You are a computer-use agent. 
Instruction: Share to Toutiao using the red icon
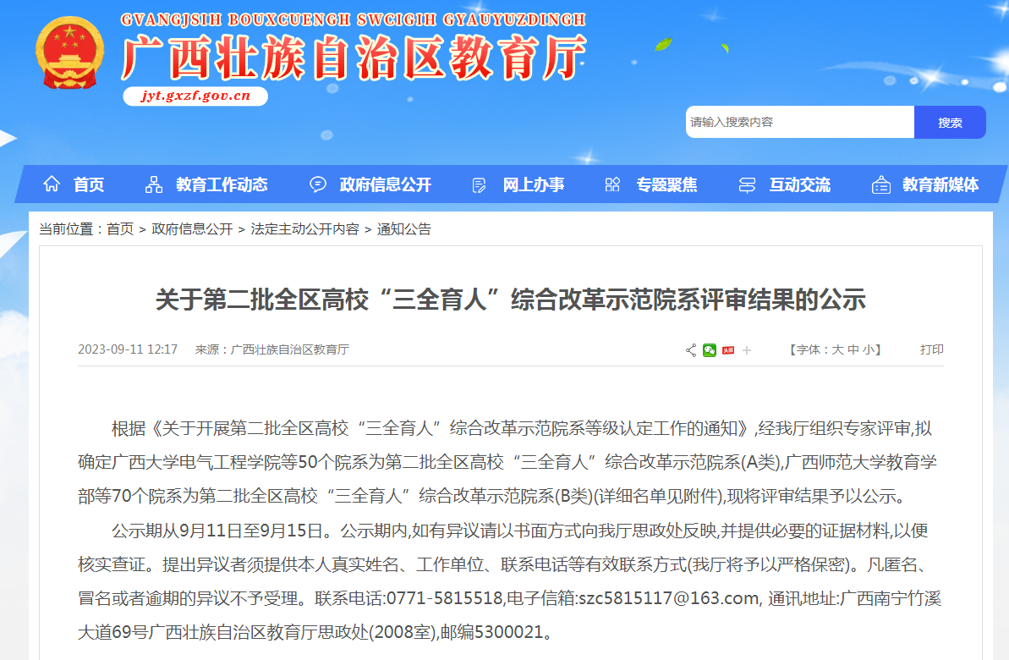[728, 350]
